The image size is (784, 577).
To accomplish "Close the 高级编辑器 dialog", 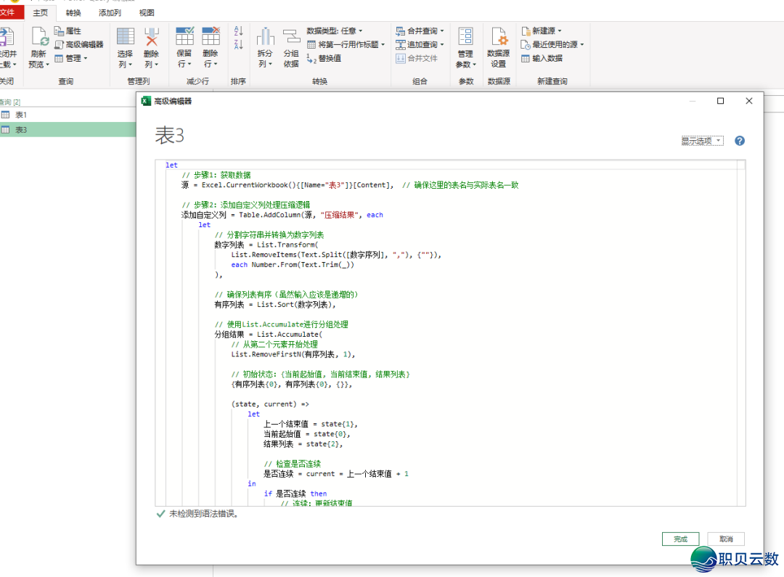I will (x=749, y=101).
